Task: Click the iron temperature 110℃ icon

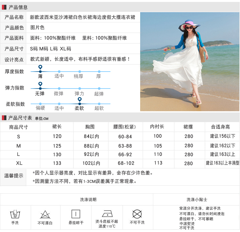Action: [107, 213]
